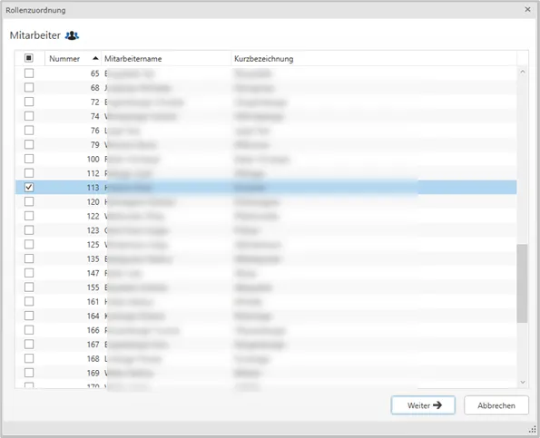Check the checkbox for employee 123
Image resolution: width=540 pixels, height=438 pixels.
29,230
